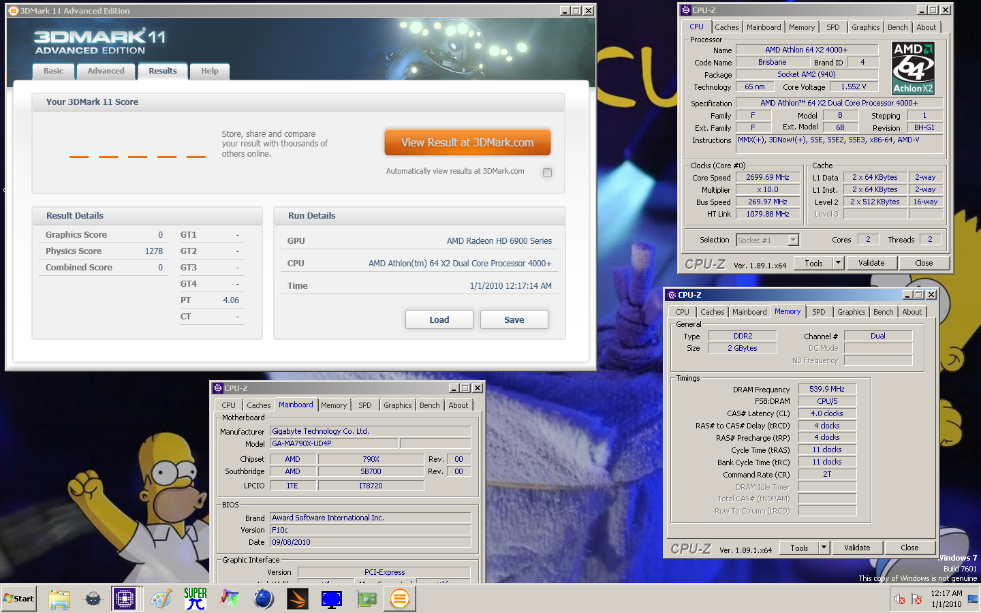
Task: Open the Socket #1 selection dropdown
Action: coord(793,240)
